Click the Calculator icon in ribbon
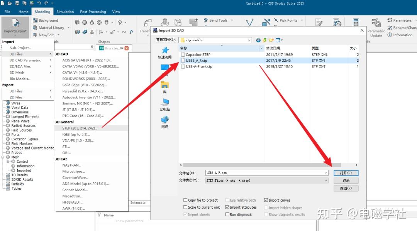417x231 pixels. tap(356, 22)
